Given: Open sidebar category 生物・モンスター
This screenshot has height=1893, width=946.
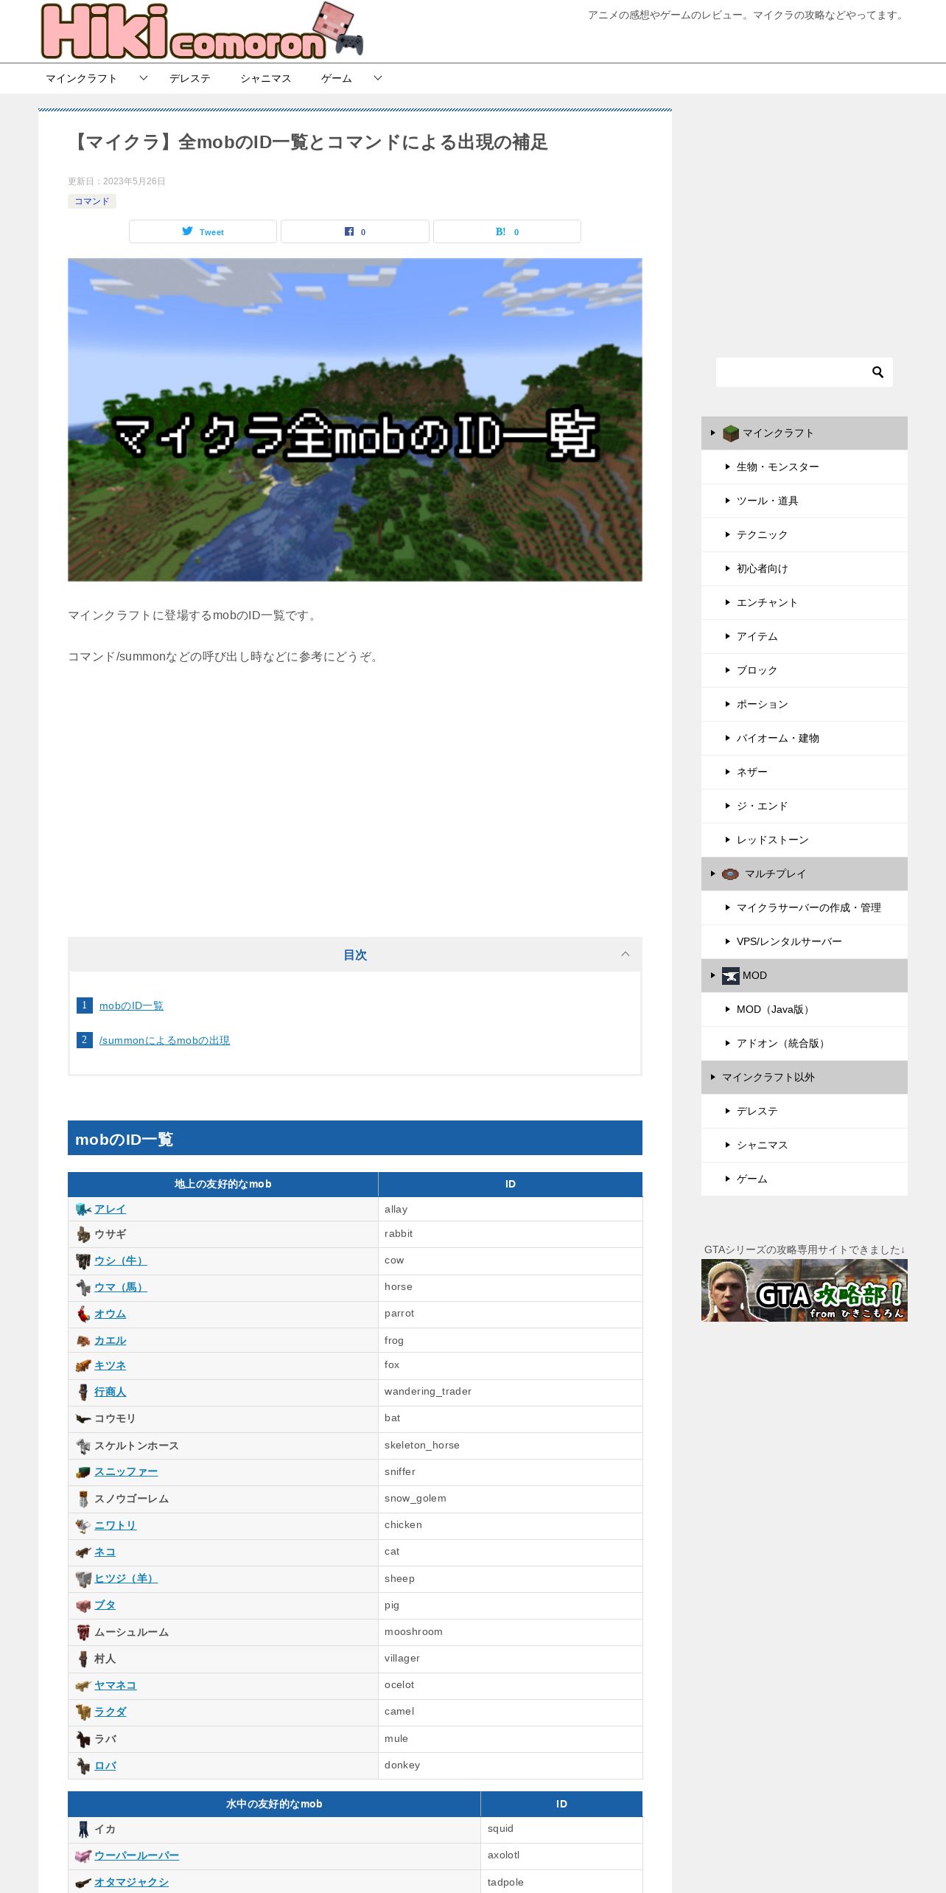Looking at the screenshot, I should pyautogui.click(x=805, y=467).
